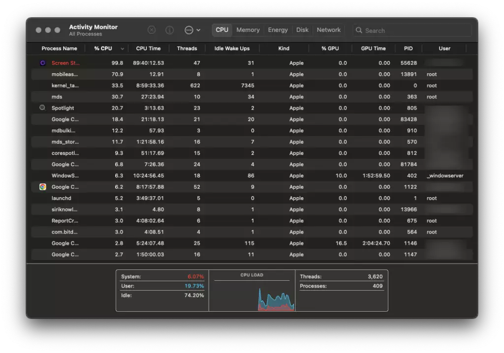Screen dimensions: 504x353
Task: Click the Google Chrome process icon
Action: (43, 187)
